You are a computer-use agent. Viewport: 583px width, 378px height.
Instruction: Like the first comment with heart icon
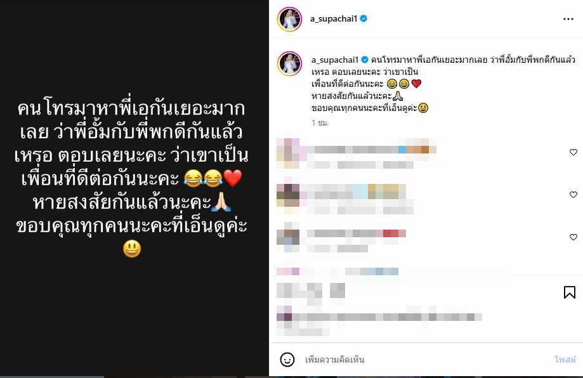573,152
